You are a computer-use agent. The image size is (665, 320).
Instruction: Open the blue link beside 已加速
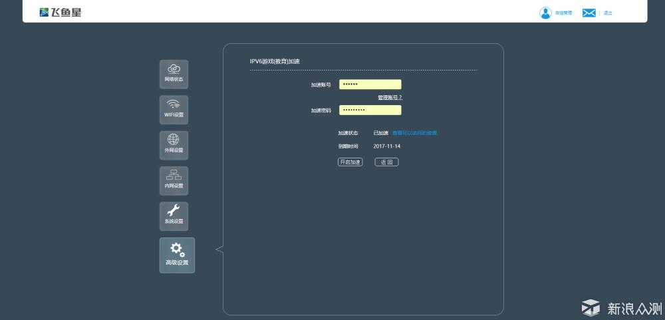tap(414, 133)
